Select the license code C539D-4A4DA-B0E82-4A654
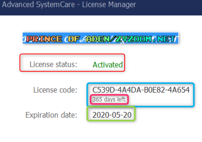Image resolution: width=202 pixels, height=142 pixels. point(141,90)
